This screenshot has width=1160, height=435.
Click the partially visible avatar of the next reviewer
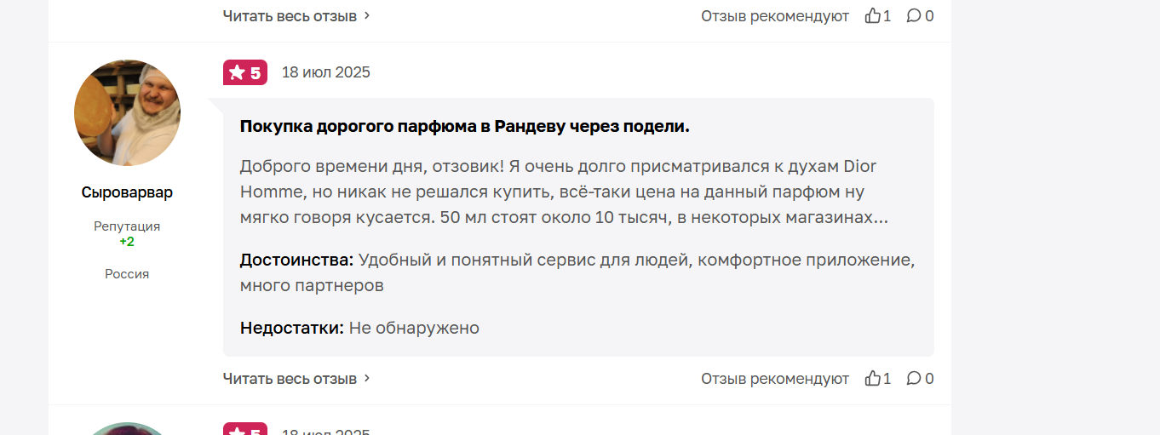tap(128, 428)
